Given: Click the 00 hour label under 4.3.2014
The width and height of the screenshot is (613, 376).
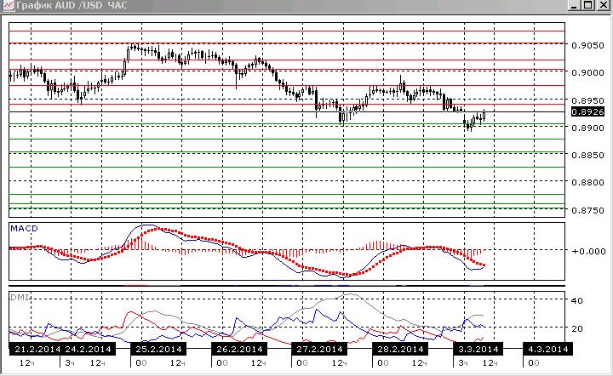Looking at the screenshot, I should tap(533, 363).
